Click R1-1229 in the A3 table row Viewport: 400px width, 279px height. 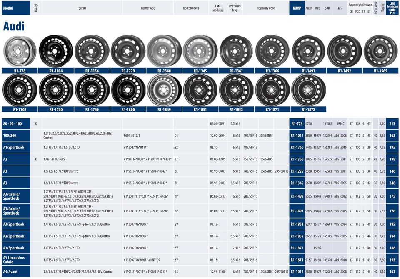click(x=297, y=171)
